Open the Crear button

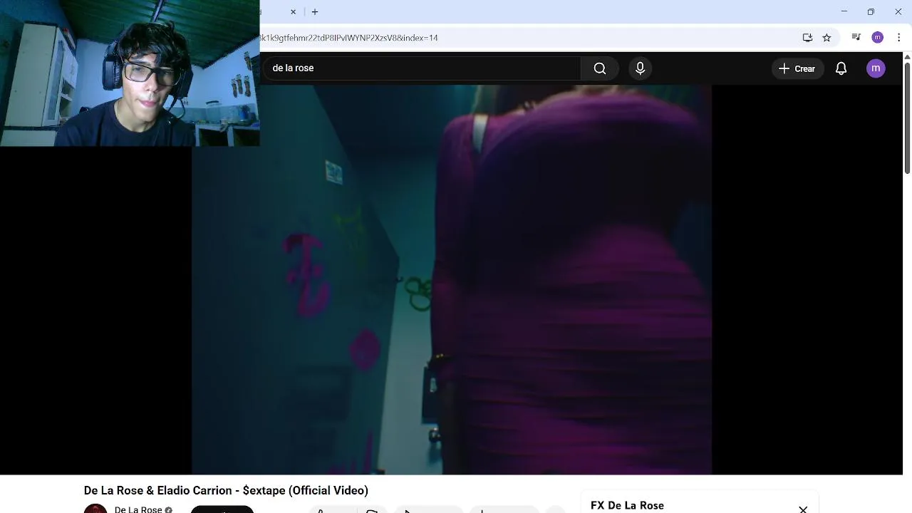click(797, 68)
